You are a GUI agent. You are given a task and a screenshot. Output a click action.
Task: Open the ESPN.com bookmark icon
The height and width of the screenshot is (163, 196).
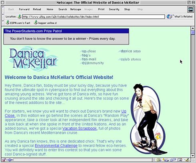pyautogui.click(x=8, y=22)
